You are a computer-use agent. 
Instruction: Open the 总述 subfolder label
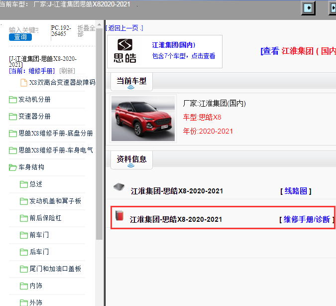(36, 184)
